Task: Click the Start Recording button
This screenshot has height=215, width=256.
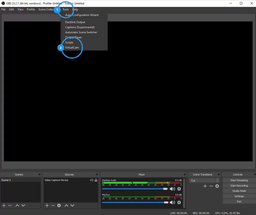Action: (239, 186)
